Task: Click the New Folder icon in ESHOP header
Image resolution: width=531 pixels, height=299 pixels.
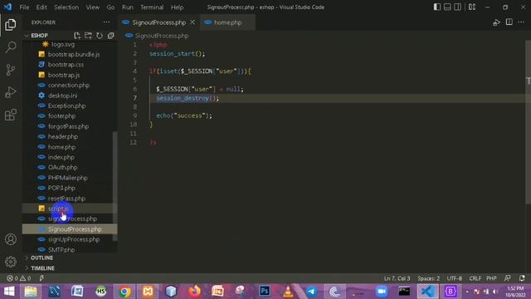Action: tap(89, 36)
